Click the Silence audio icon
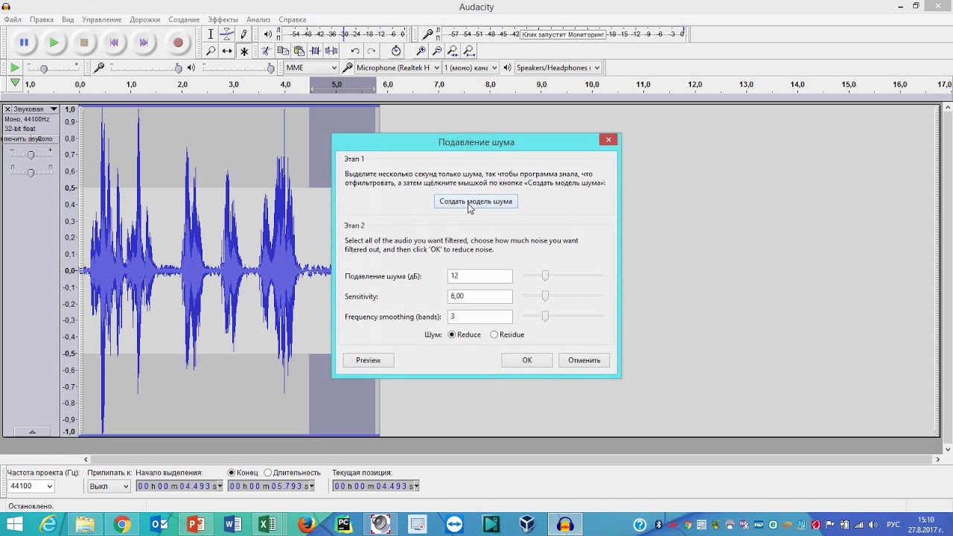 pyautogui.click(x=332, y=51)
